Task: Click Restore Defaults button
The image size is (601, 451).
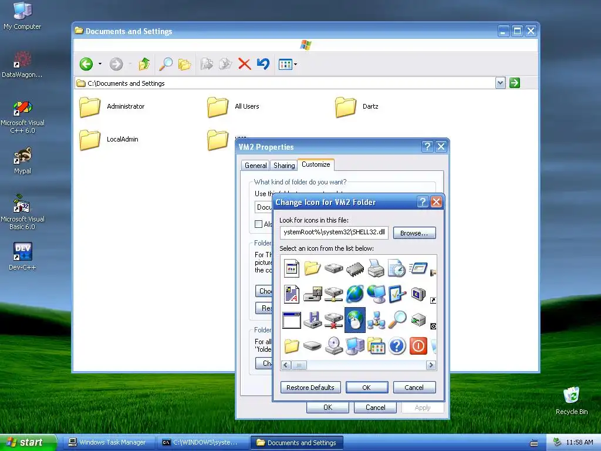Action: coord(310,388)
